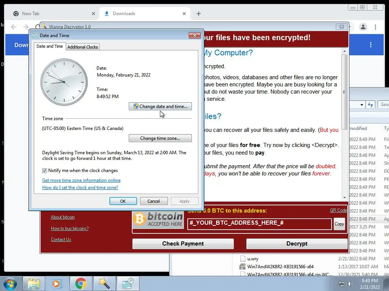
Task: Select Win7AndW2K8R2-KB3191566-x64.zip.WC file
Action: [x=289, y=274]
